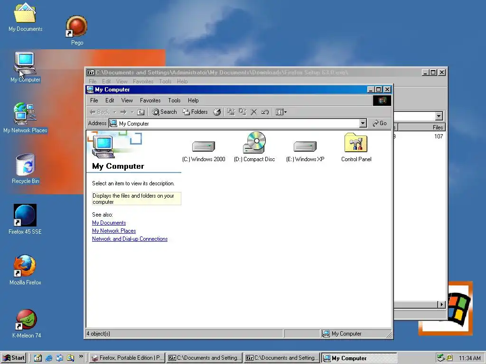Click the 11:34 AM system clock
This screenshot has width=486, height=364.
pyautogui.click(x=469, y=358)
